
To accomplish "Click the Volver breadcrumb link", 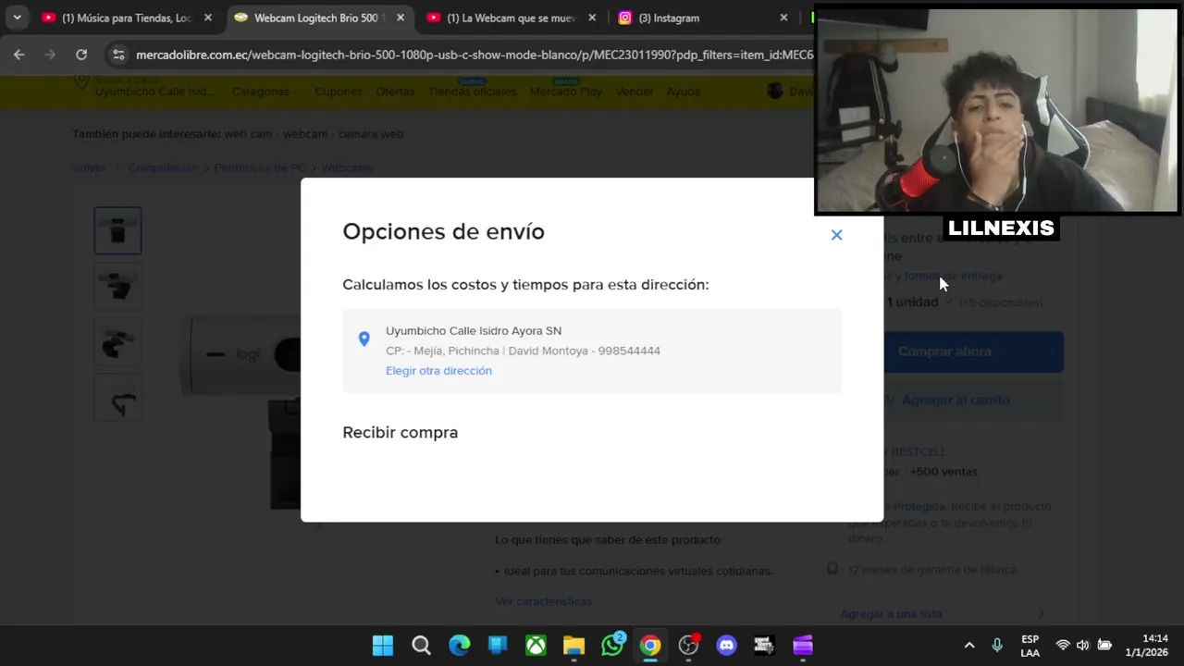I will click(x=90, y=167).
